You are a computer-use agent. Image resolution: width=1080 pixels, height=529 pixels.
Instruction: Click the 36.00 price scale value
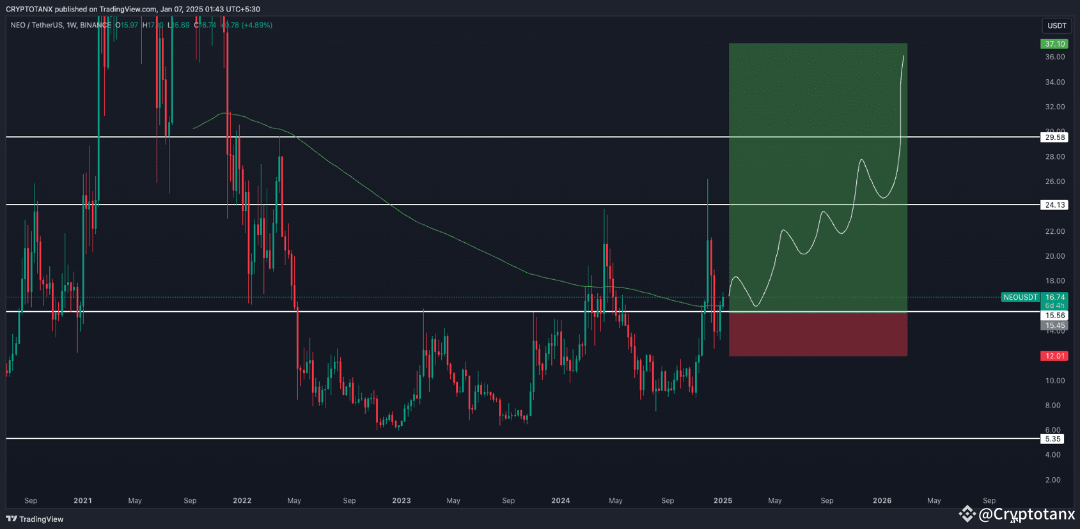[1054, 57]
